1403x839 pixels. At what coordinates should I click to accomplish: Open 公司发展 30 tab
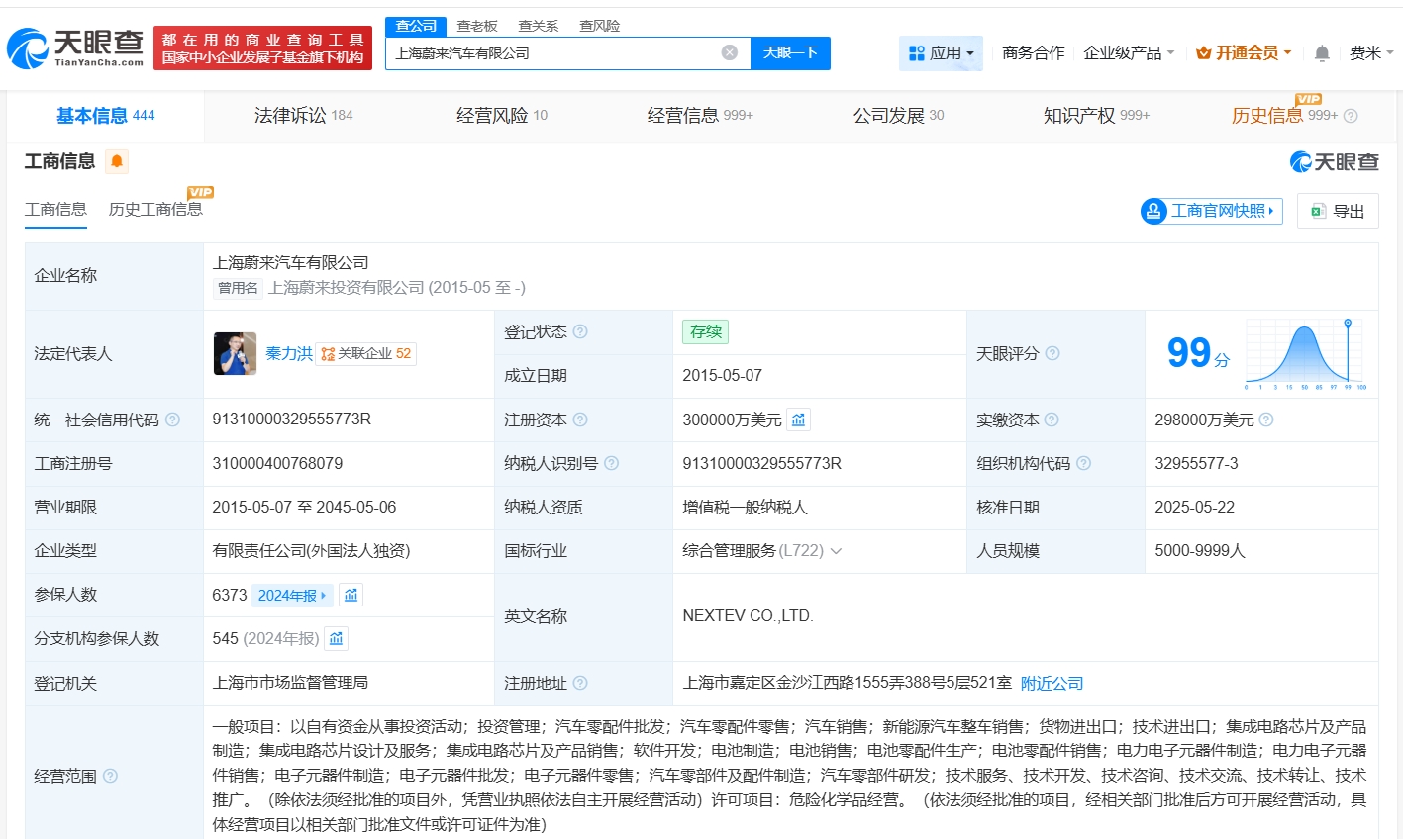point(898,116)
